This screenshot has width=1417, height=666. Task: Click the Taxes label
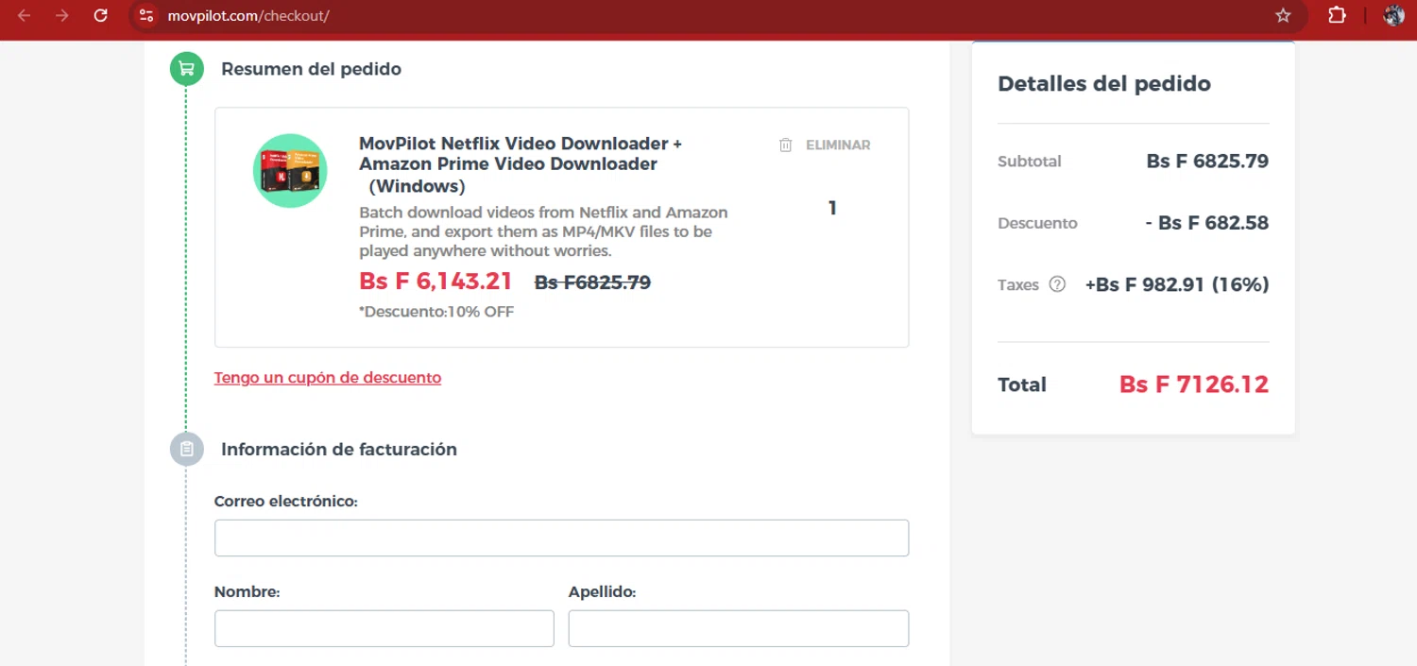[x=1018, y=284]
